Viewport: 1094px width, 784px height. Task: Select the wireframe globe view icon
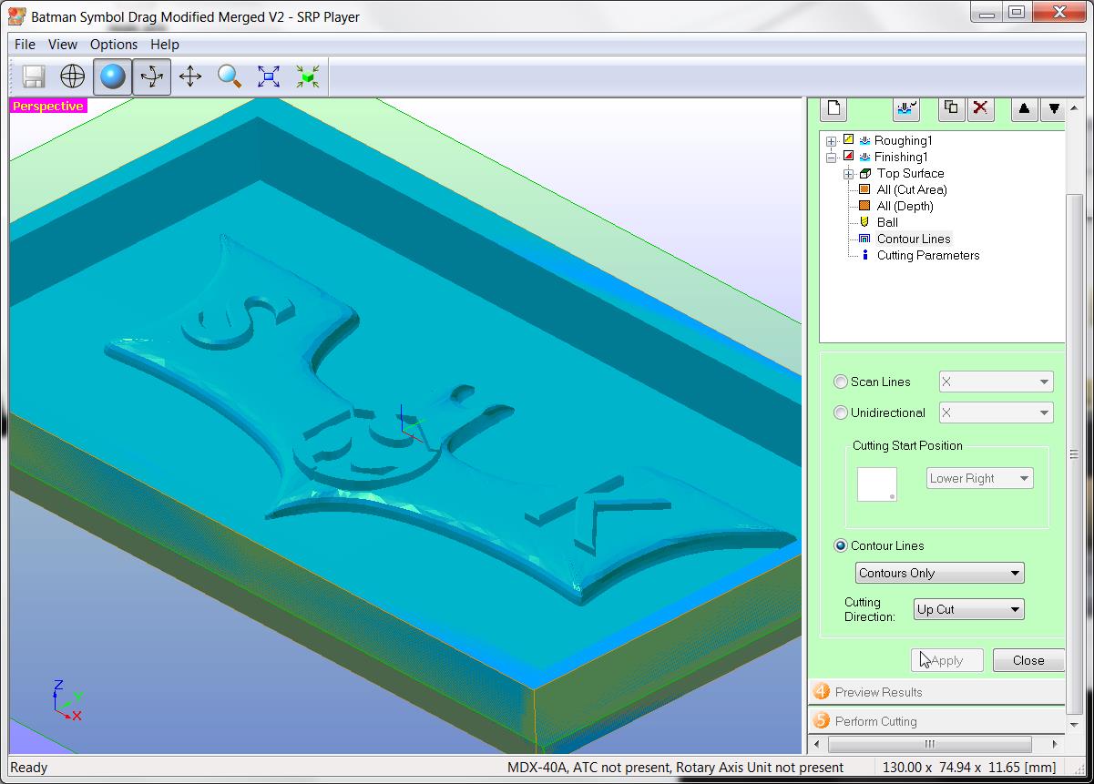pyautogui.click(x=73, y=76)
